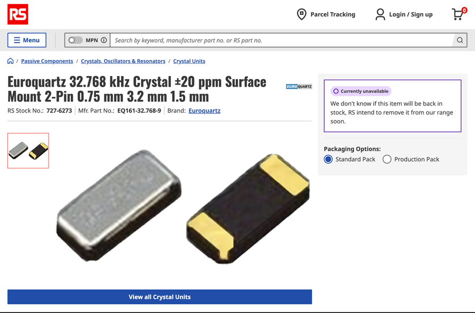
Task: Open Crystals, Oscillators & Resonators breadcrumb
Action: tap(123, 61)
